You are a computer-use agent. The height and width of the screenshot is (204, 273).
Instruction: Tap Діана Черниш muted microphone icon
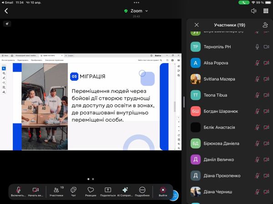(x=257, y=192)
